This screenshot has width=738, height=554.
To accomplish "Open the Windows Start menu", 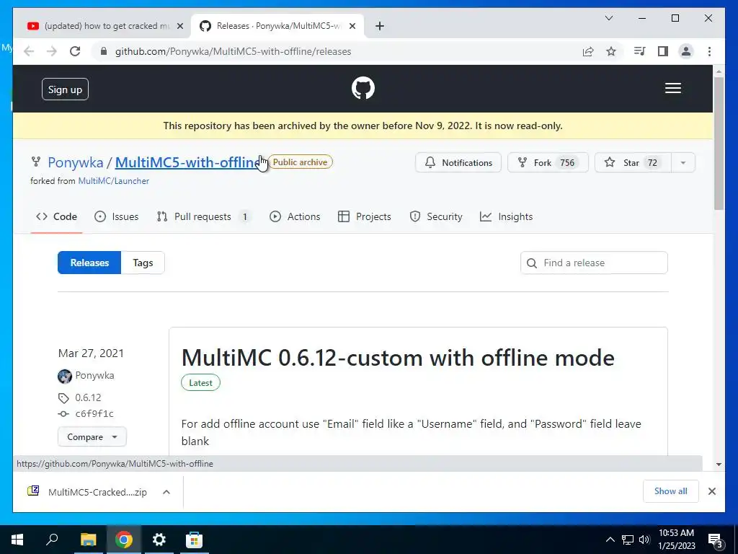I will (17, 540).
